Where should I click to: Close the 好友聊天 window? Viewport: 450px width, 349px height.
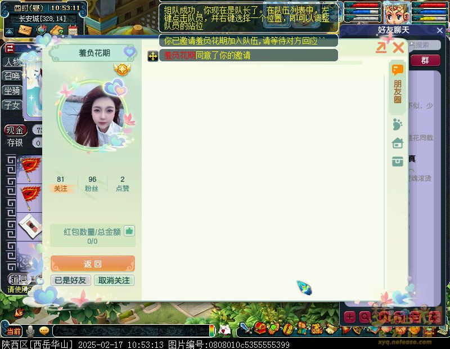[x=440, y=30]
